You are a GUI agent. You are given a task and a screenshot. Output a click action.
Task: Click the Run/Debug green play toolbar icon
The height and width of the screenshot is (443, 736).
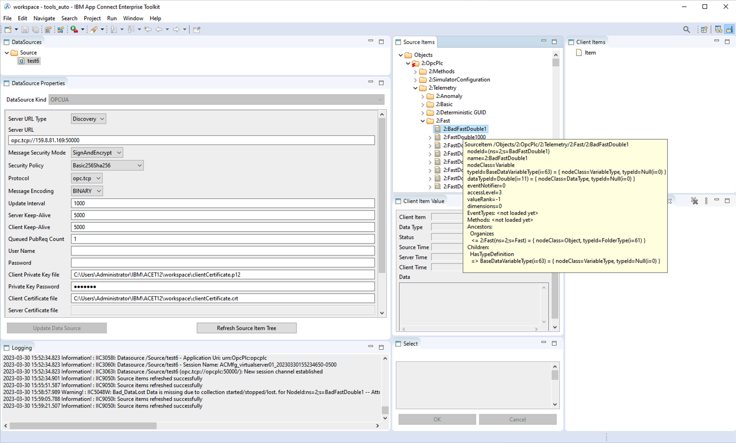74,29
